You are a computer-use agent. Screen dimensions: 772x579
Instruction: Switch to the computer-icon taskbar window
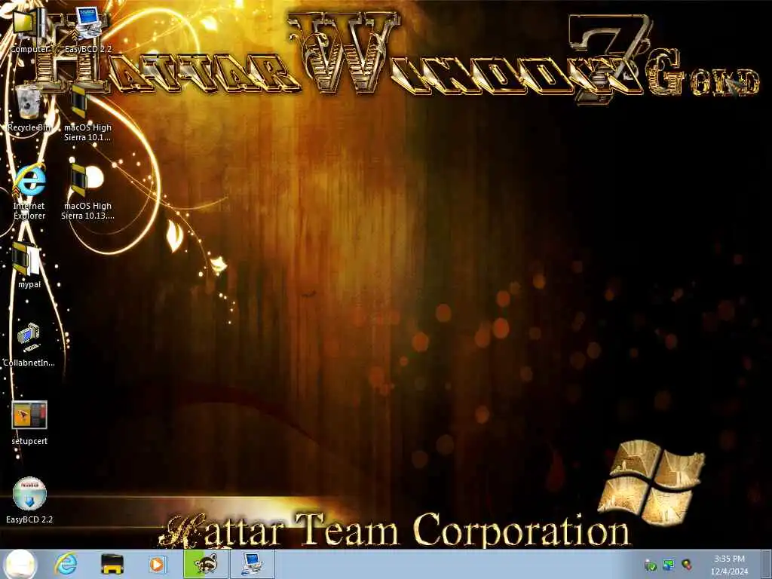(252, 564)
